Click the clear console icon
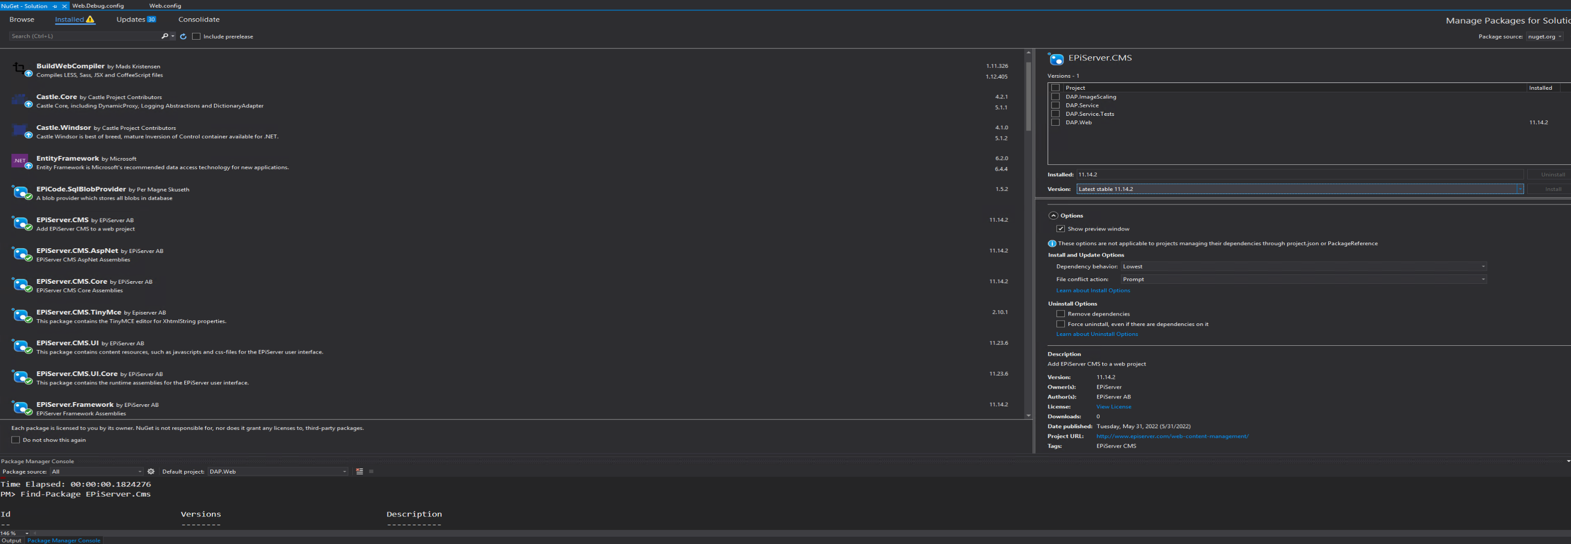The width and height of the screenshot is (1571, 544). 359,472
